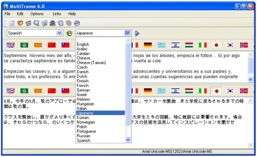Click the Font 'T' toolbar icon

(x=44, y=23)
